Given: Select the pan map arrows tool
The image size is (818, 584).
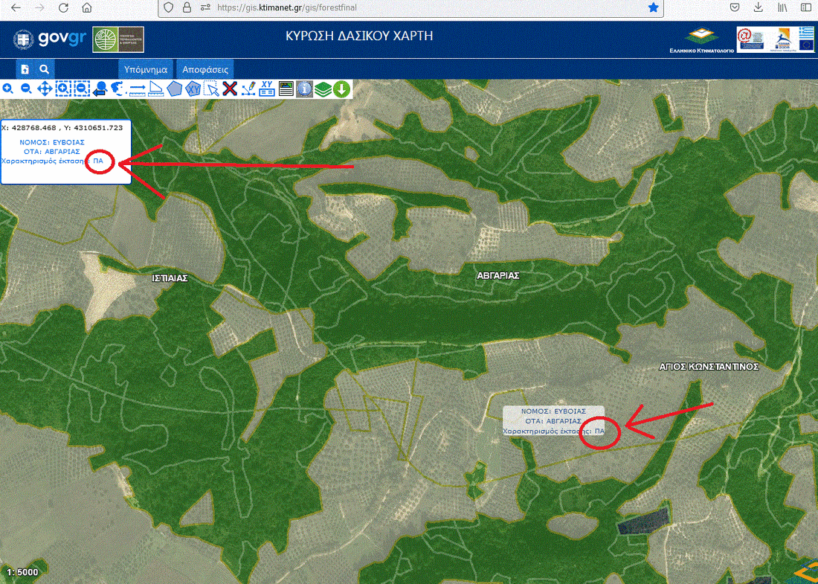Looking at the screenshot, I should (45, 89).
